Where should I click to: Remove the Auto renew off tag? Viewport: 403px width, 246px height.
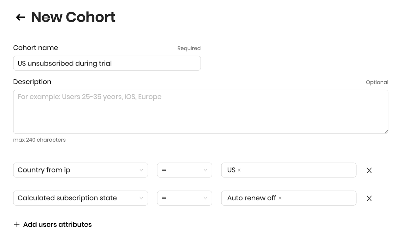click(x=280, y=198)
